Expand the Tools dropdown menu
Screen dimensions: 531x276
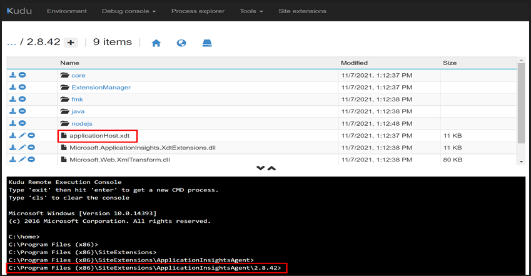pos(251,11)
